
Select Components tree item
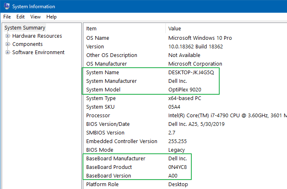point(28,44)
